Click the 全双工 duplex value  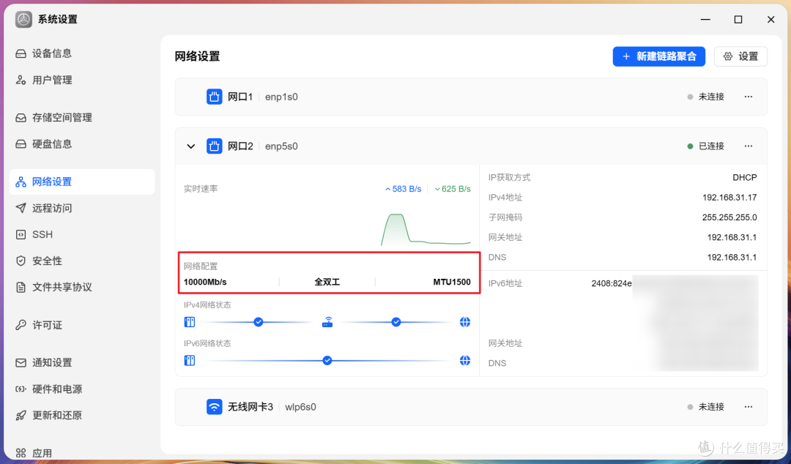327,282
